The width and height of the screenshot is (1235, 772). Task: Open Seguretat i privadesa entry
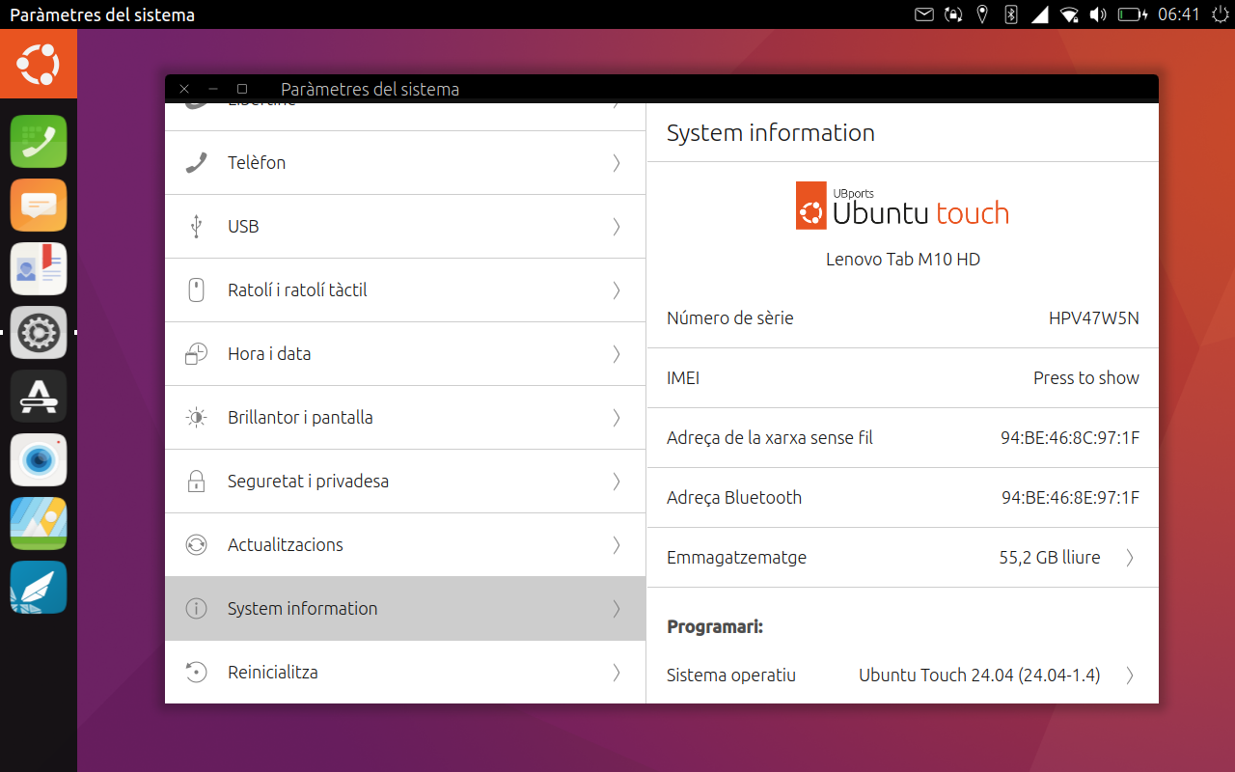pos(405,481)
